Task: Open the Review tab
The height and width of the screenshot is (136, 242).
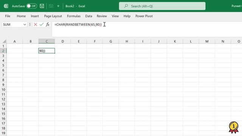Action: click(x=102, y=16)
